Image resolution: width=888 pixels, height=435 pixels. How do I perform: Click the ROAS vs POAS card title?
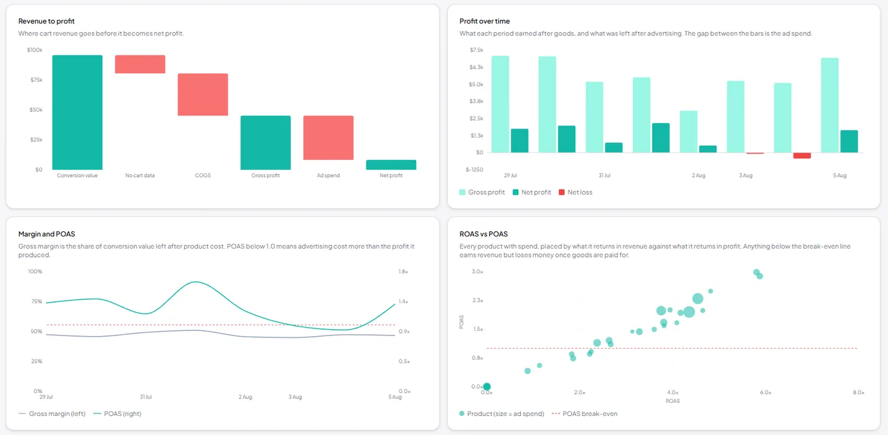click(x=483, y=234)
